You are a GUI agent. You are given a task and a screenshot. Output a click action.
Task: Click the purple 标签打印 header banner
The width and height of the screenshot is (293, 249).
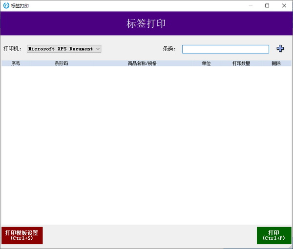146,23
